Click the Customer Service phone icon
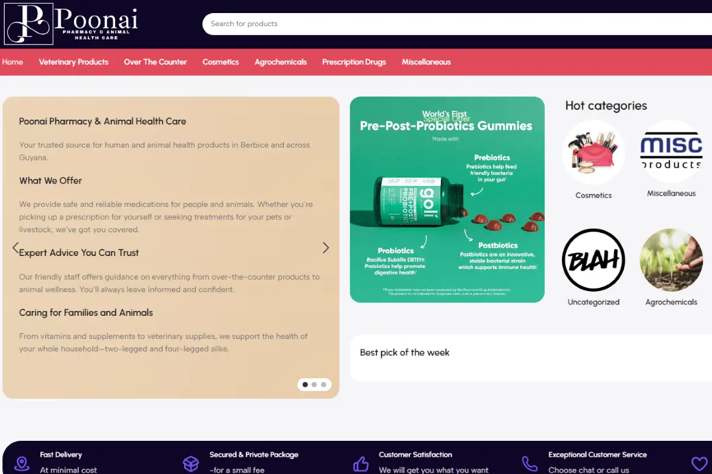Viewport: 712px width, 474px height. [529, 463]
